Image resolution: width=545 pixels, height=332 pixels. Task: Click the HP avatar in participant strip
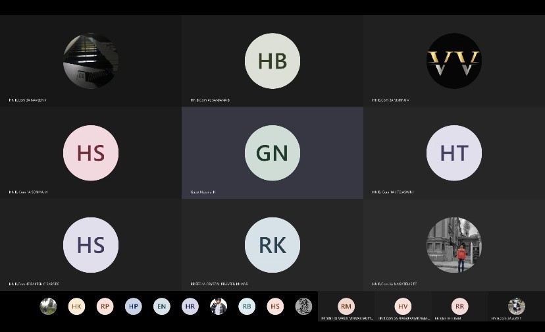[134, 306]
